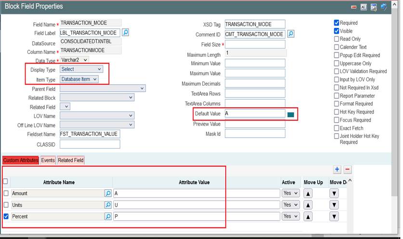Move the Units row down
This screenshot has height=239, width=403.
[334, 205]
